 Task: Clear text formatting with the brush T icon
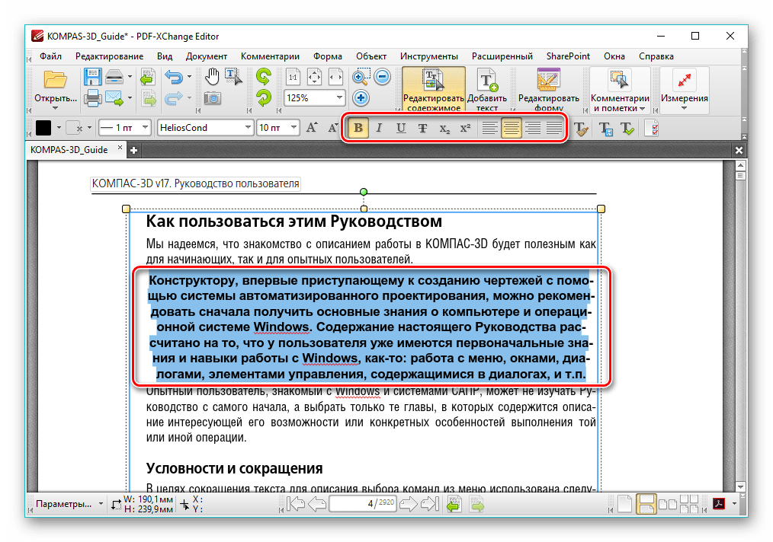(x=581, y=129)
